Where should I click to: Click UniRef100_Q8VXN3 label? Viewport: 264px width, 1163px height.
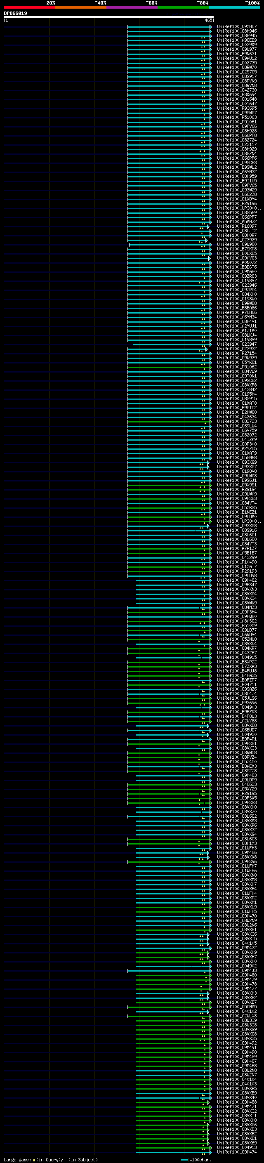[x=236, y=589]
